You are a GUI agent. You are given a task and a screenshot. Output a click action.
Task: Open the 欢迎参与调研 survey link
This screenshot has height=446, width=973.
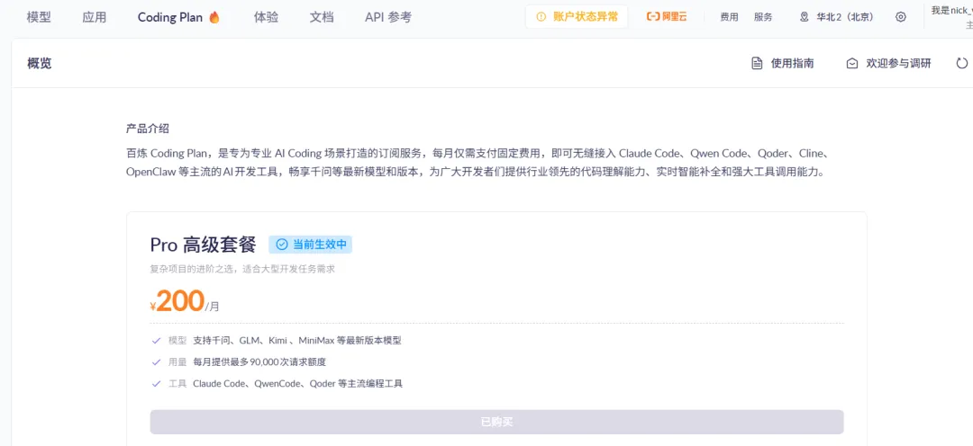[898, 63]
